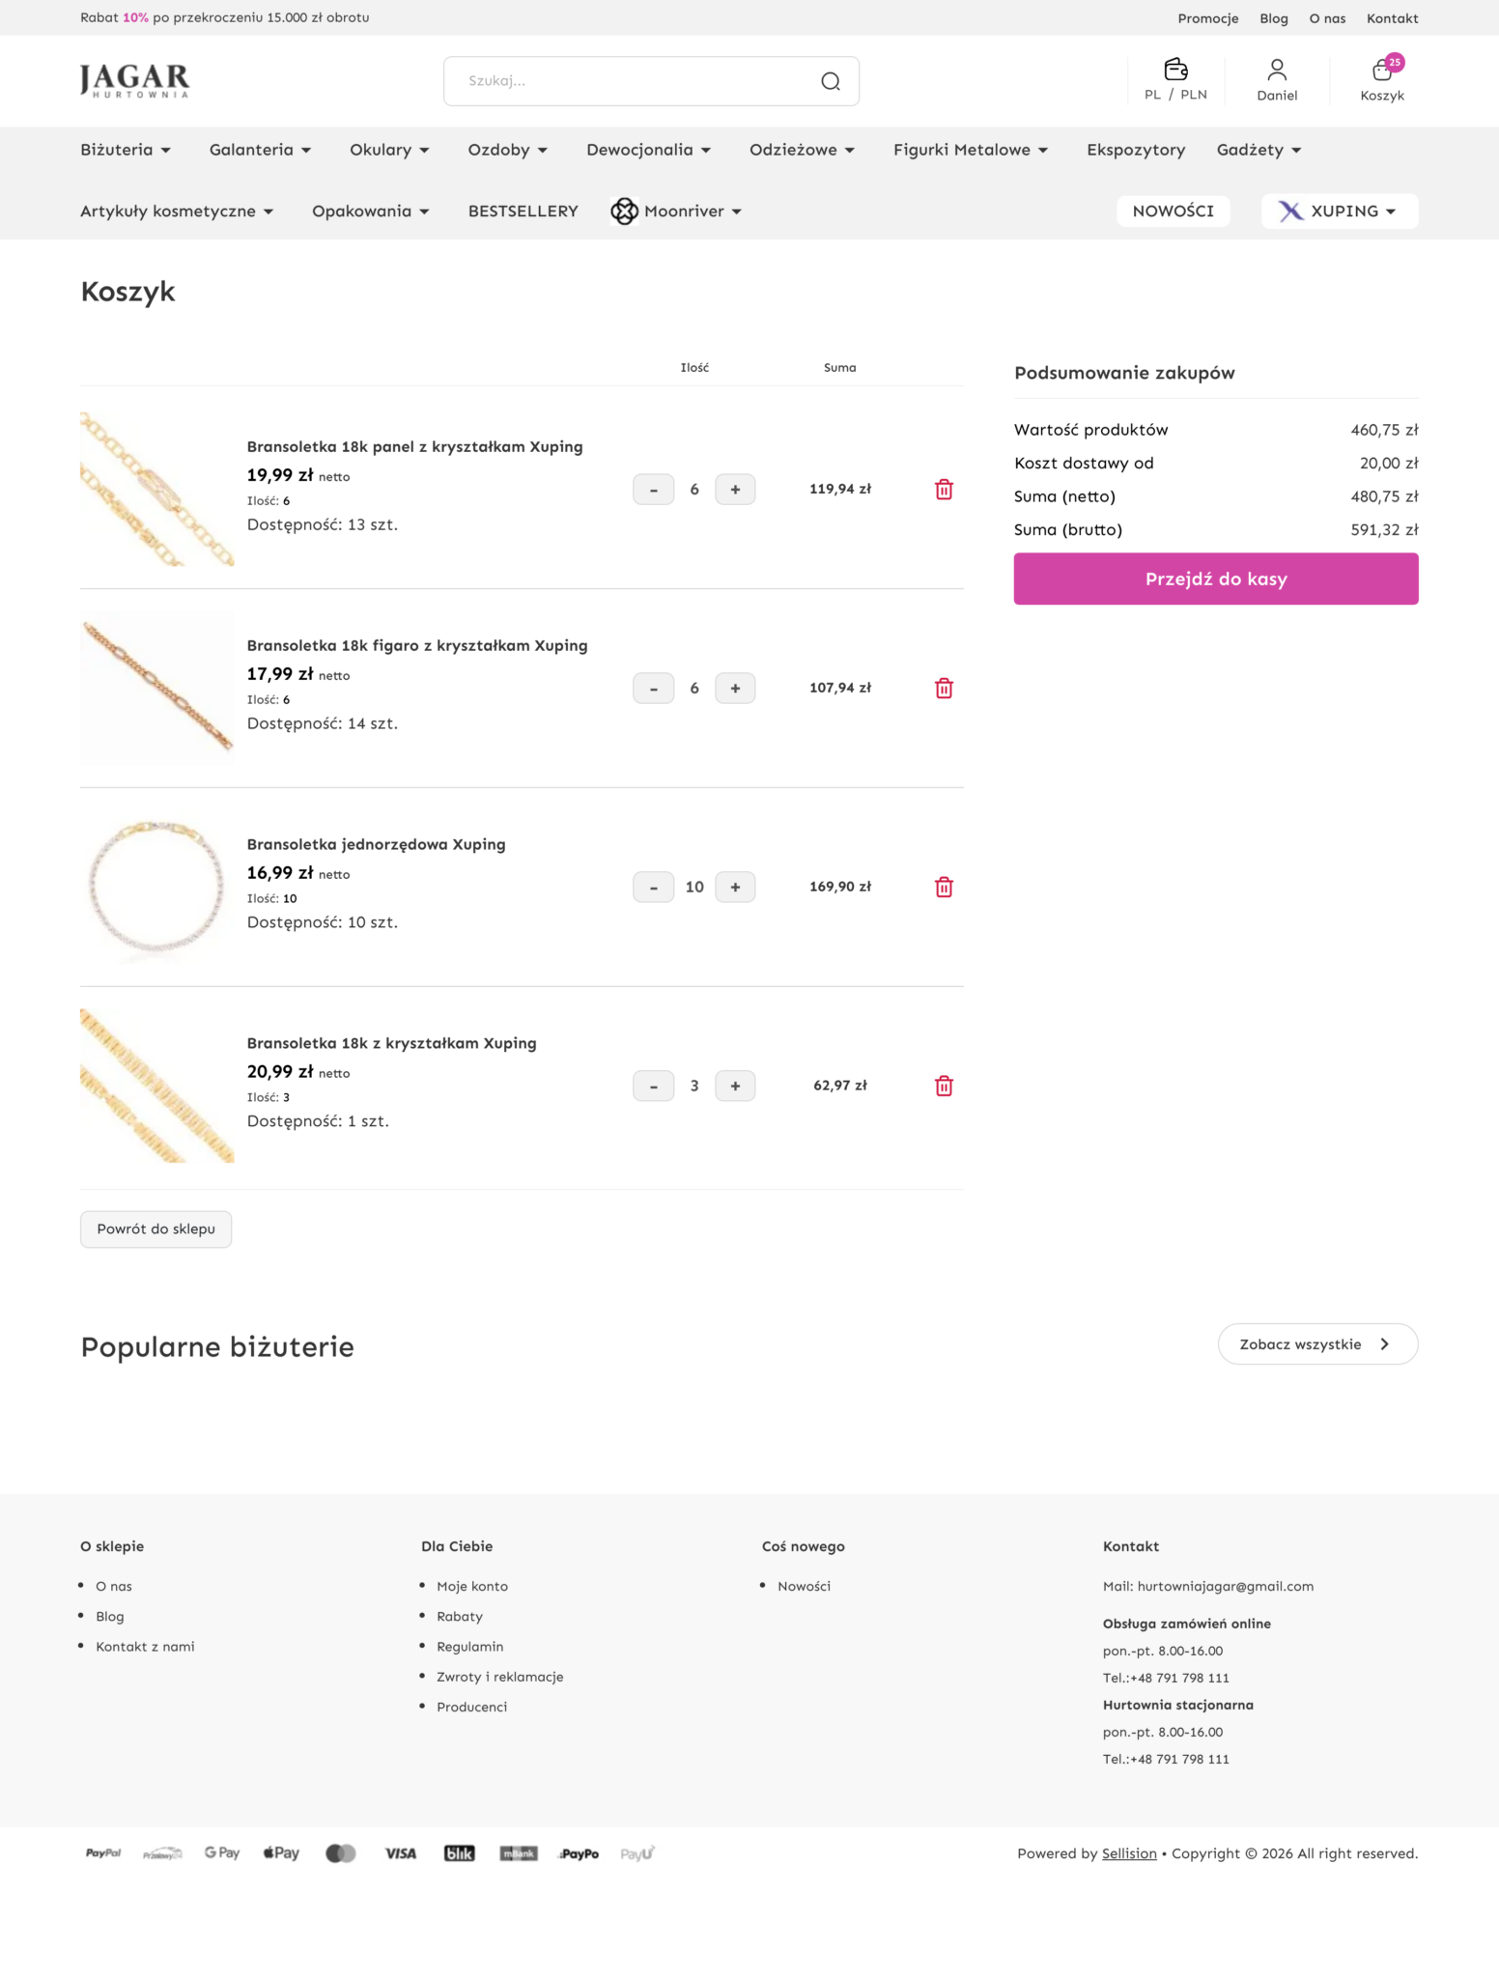The height and width of the screenshot is (1978, 1499).
Task: Expand the Biżuteria category dropdown
Action: point(126,150)
